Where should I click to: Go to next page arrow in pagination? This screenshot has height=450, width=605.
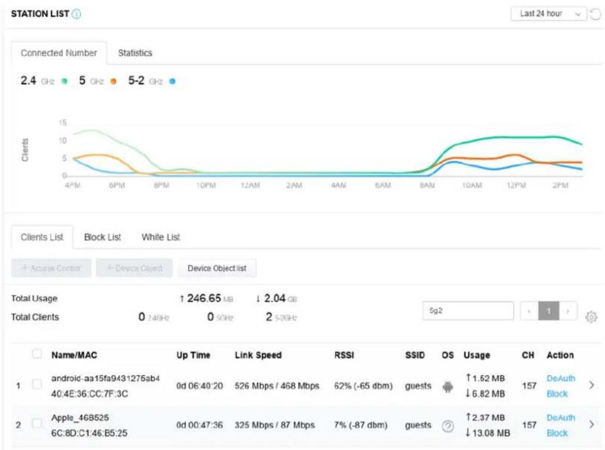(x=568, y=311)
